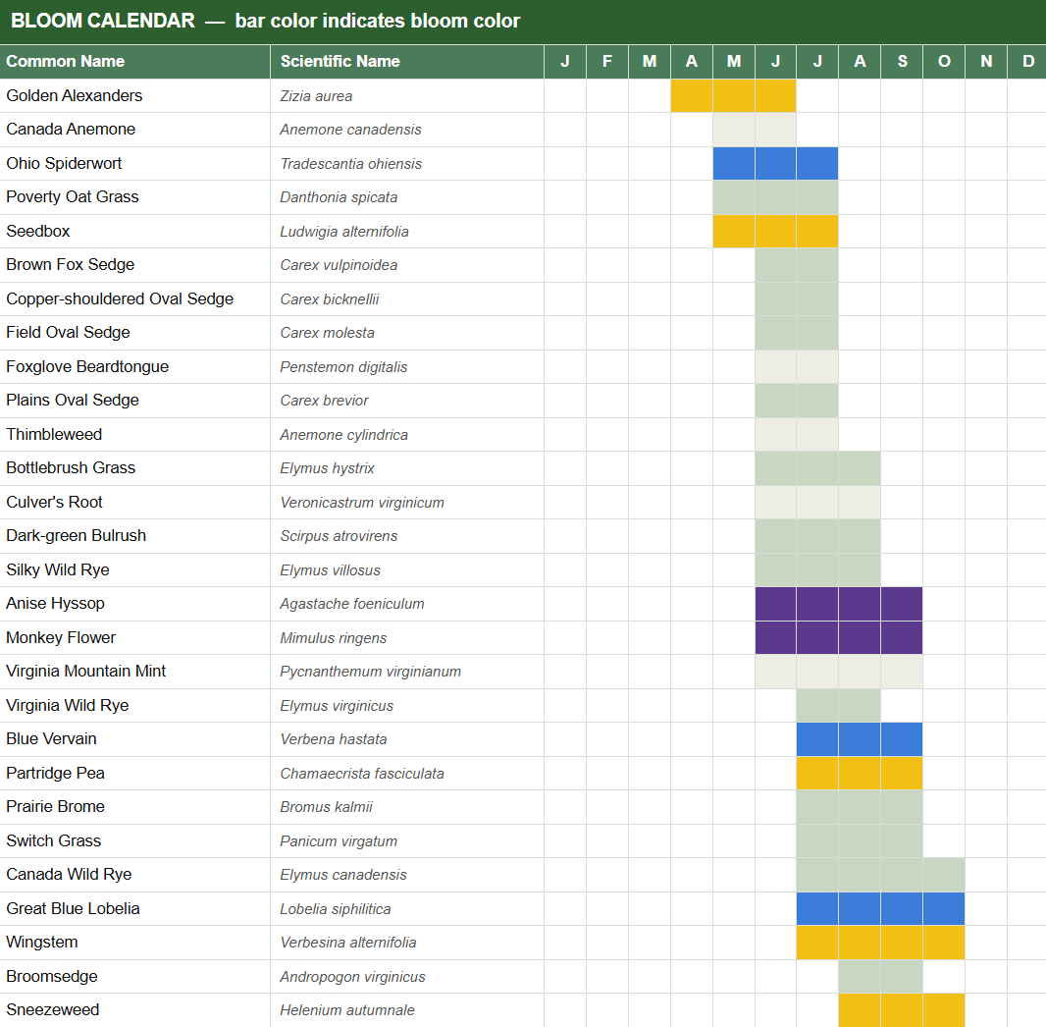Image resolution: width=1046 pixels, height=1027 pixels.
Task: Click the purple bloom bar for Anise Hyssop
Action: point(839,604)
